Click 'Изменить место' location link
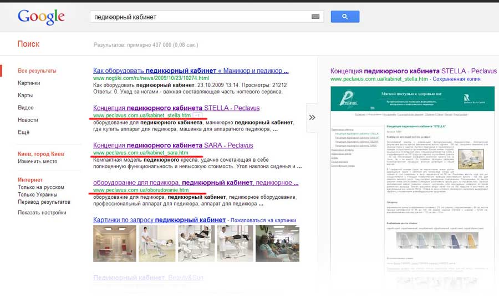 tap(38, 161)
